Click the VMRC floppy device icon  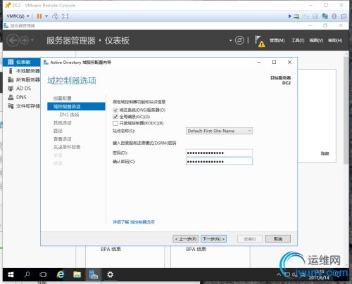click(x=315, y=16)
